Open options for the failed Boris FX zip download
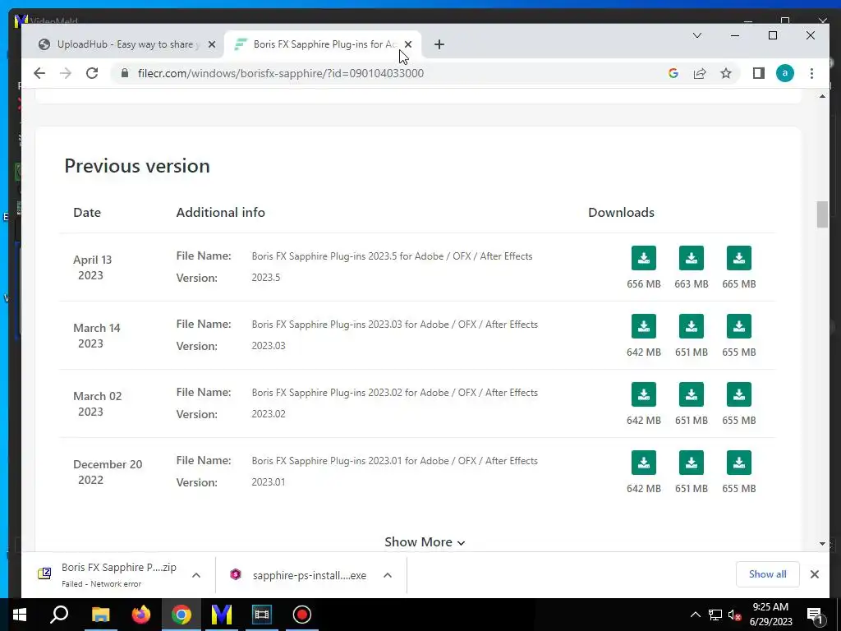The width and height of the screenshot is (841, 631). coord(196,575)
